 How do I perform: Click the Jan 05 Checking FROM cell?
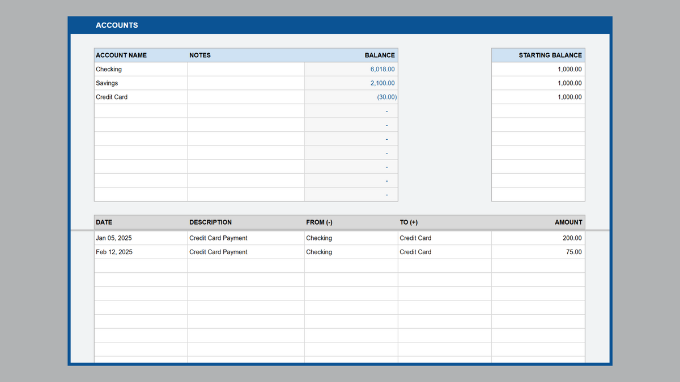pyautogui.click(x=351, y=238)
